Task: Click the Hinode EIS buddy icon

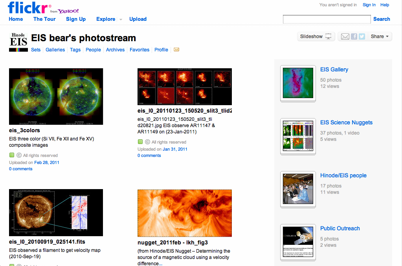Action: pyautogui.click(x=18, y=42)
